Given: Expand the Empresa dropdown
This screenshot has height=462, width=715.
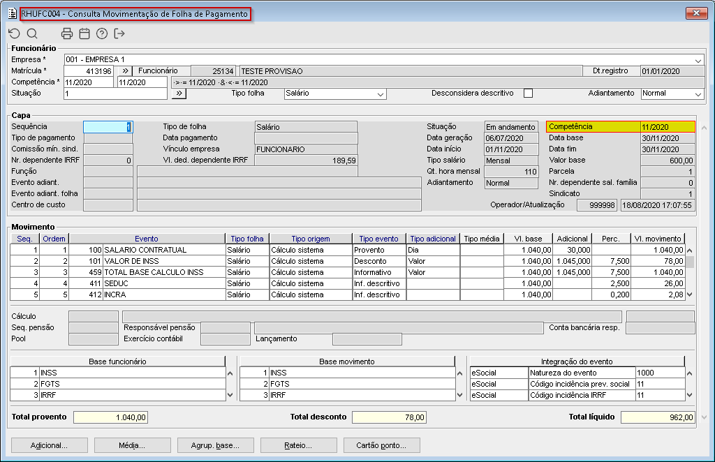Looking at the screenshot, I should (x=698, y=60).
